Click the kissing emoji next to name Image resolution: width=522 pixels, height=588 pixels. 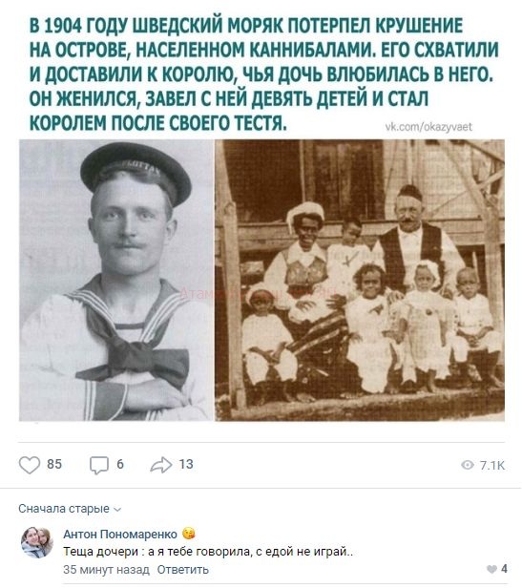click(189, 533)
